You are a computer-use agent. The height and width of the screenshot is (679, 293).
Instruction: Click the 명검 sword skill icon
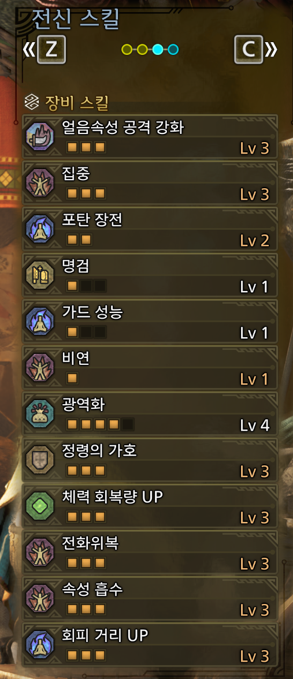(40, 275)
